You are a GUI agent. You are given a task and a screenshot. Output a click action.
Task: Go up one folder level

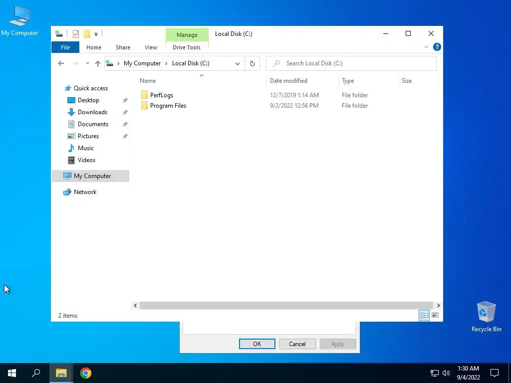[97, 63]
